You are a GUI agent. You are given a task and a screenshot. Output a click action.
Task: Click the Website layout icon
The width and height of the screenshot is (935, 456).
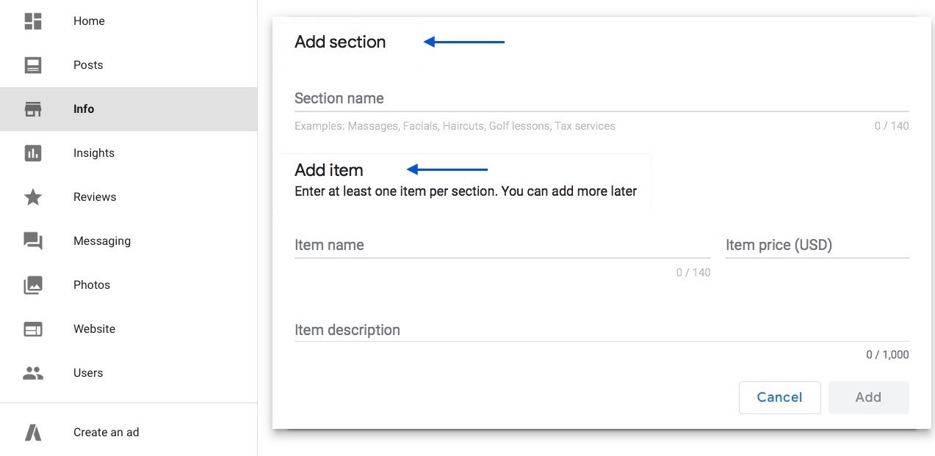(x=33, y=329)
